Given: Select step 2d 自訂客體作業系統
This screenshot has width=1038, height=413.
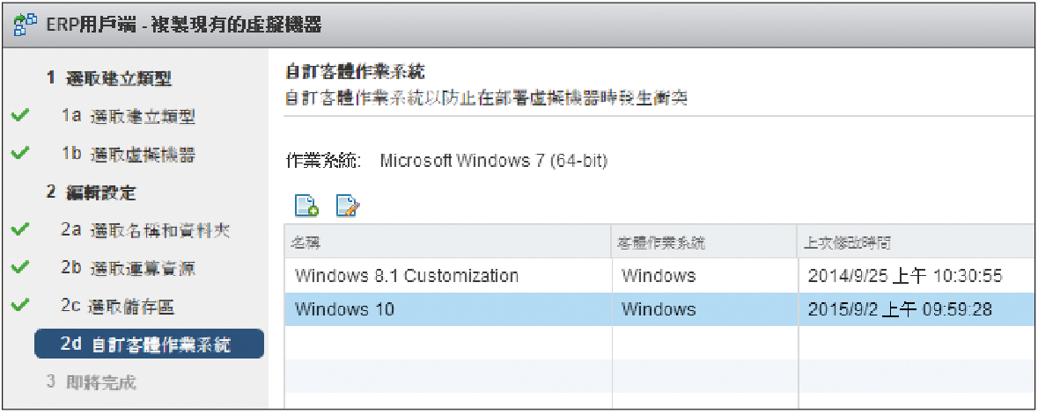Looking at the screenshot, I should click(146, 344).
